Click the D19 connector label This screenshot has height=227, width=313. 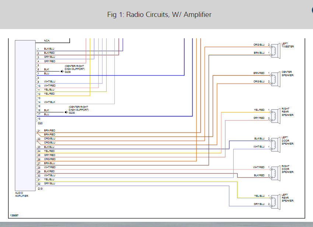(40, 189)
